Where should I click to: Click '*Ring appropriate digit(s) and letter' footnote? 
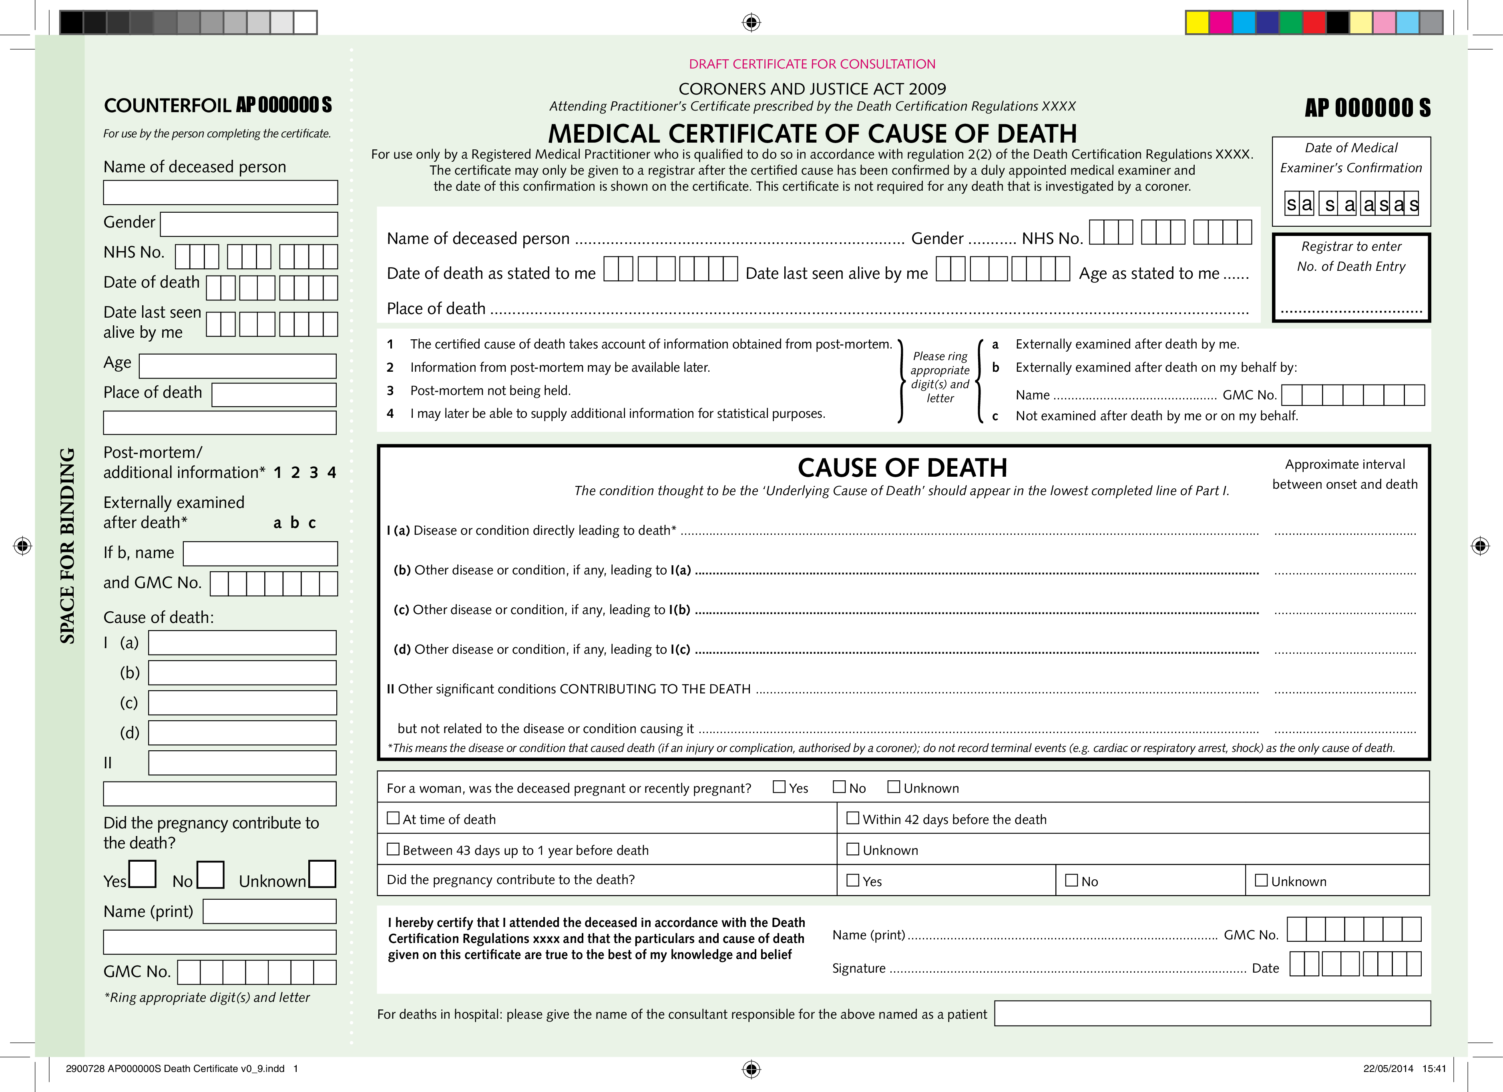[x=207, y=997]
